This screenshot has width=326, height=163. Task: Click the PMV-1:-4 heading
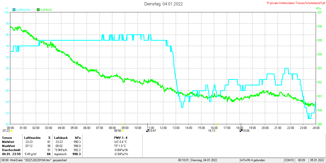[x=121, y=138]
